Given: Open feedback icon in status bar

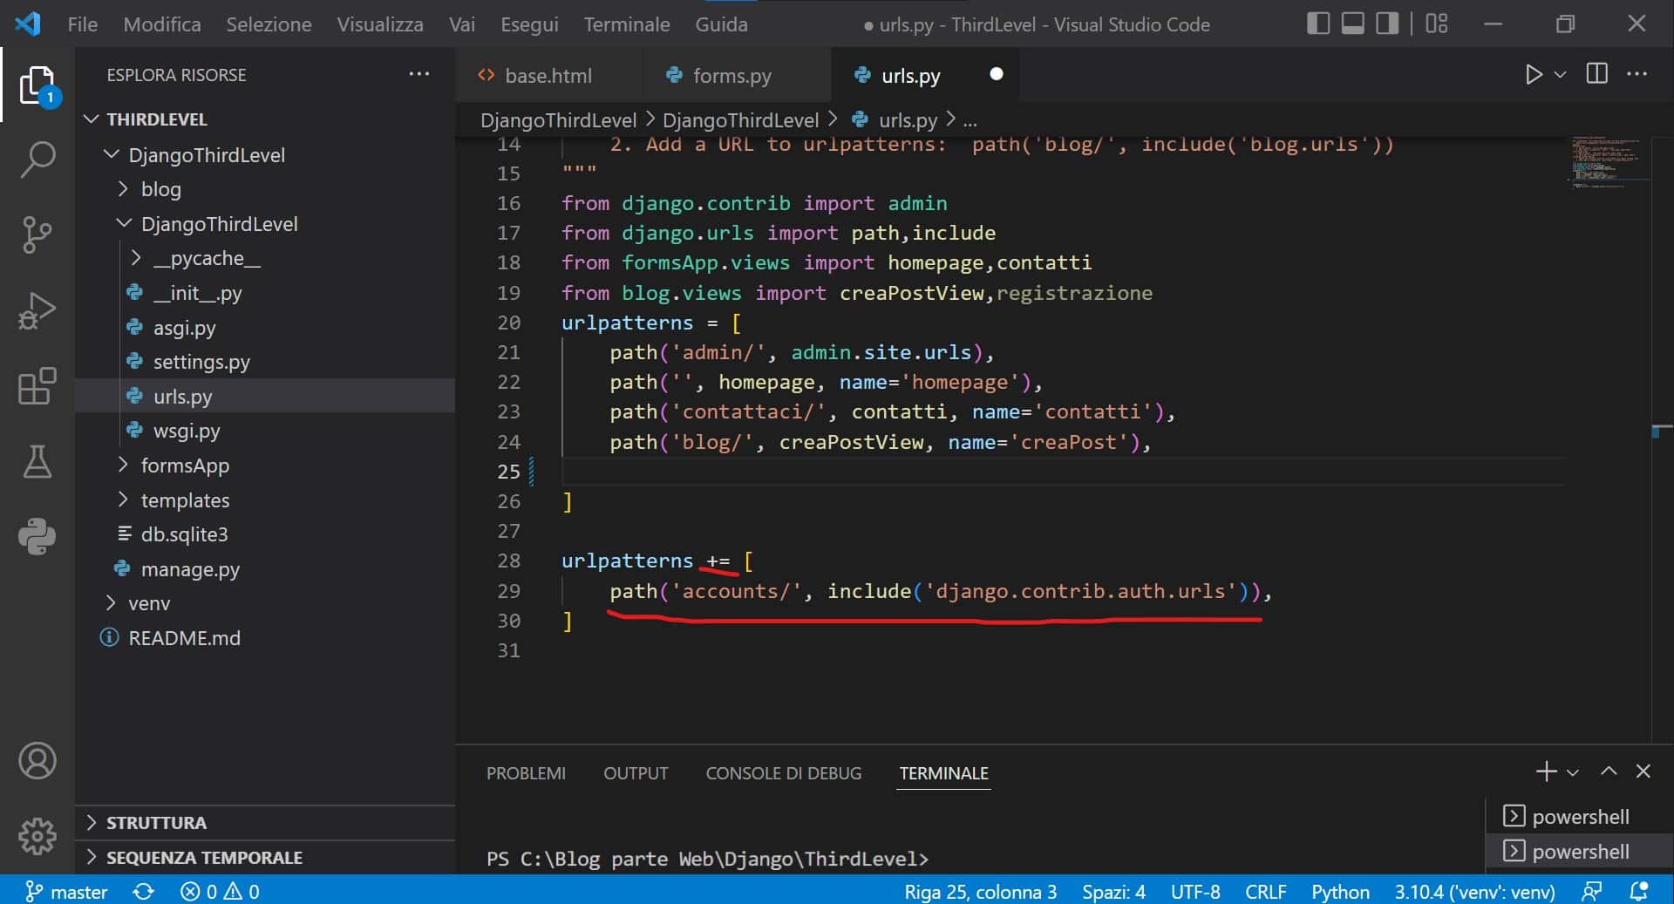Looking at the screenshot, I should pos(1592,891).
